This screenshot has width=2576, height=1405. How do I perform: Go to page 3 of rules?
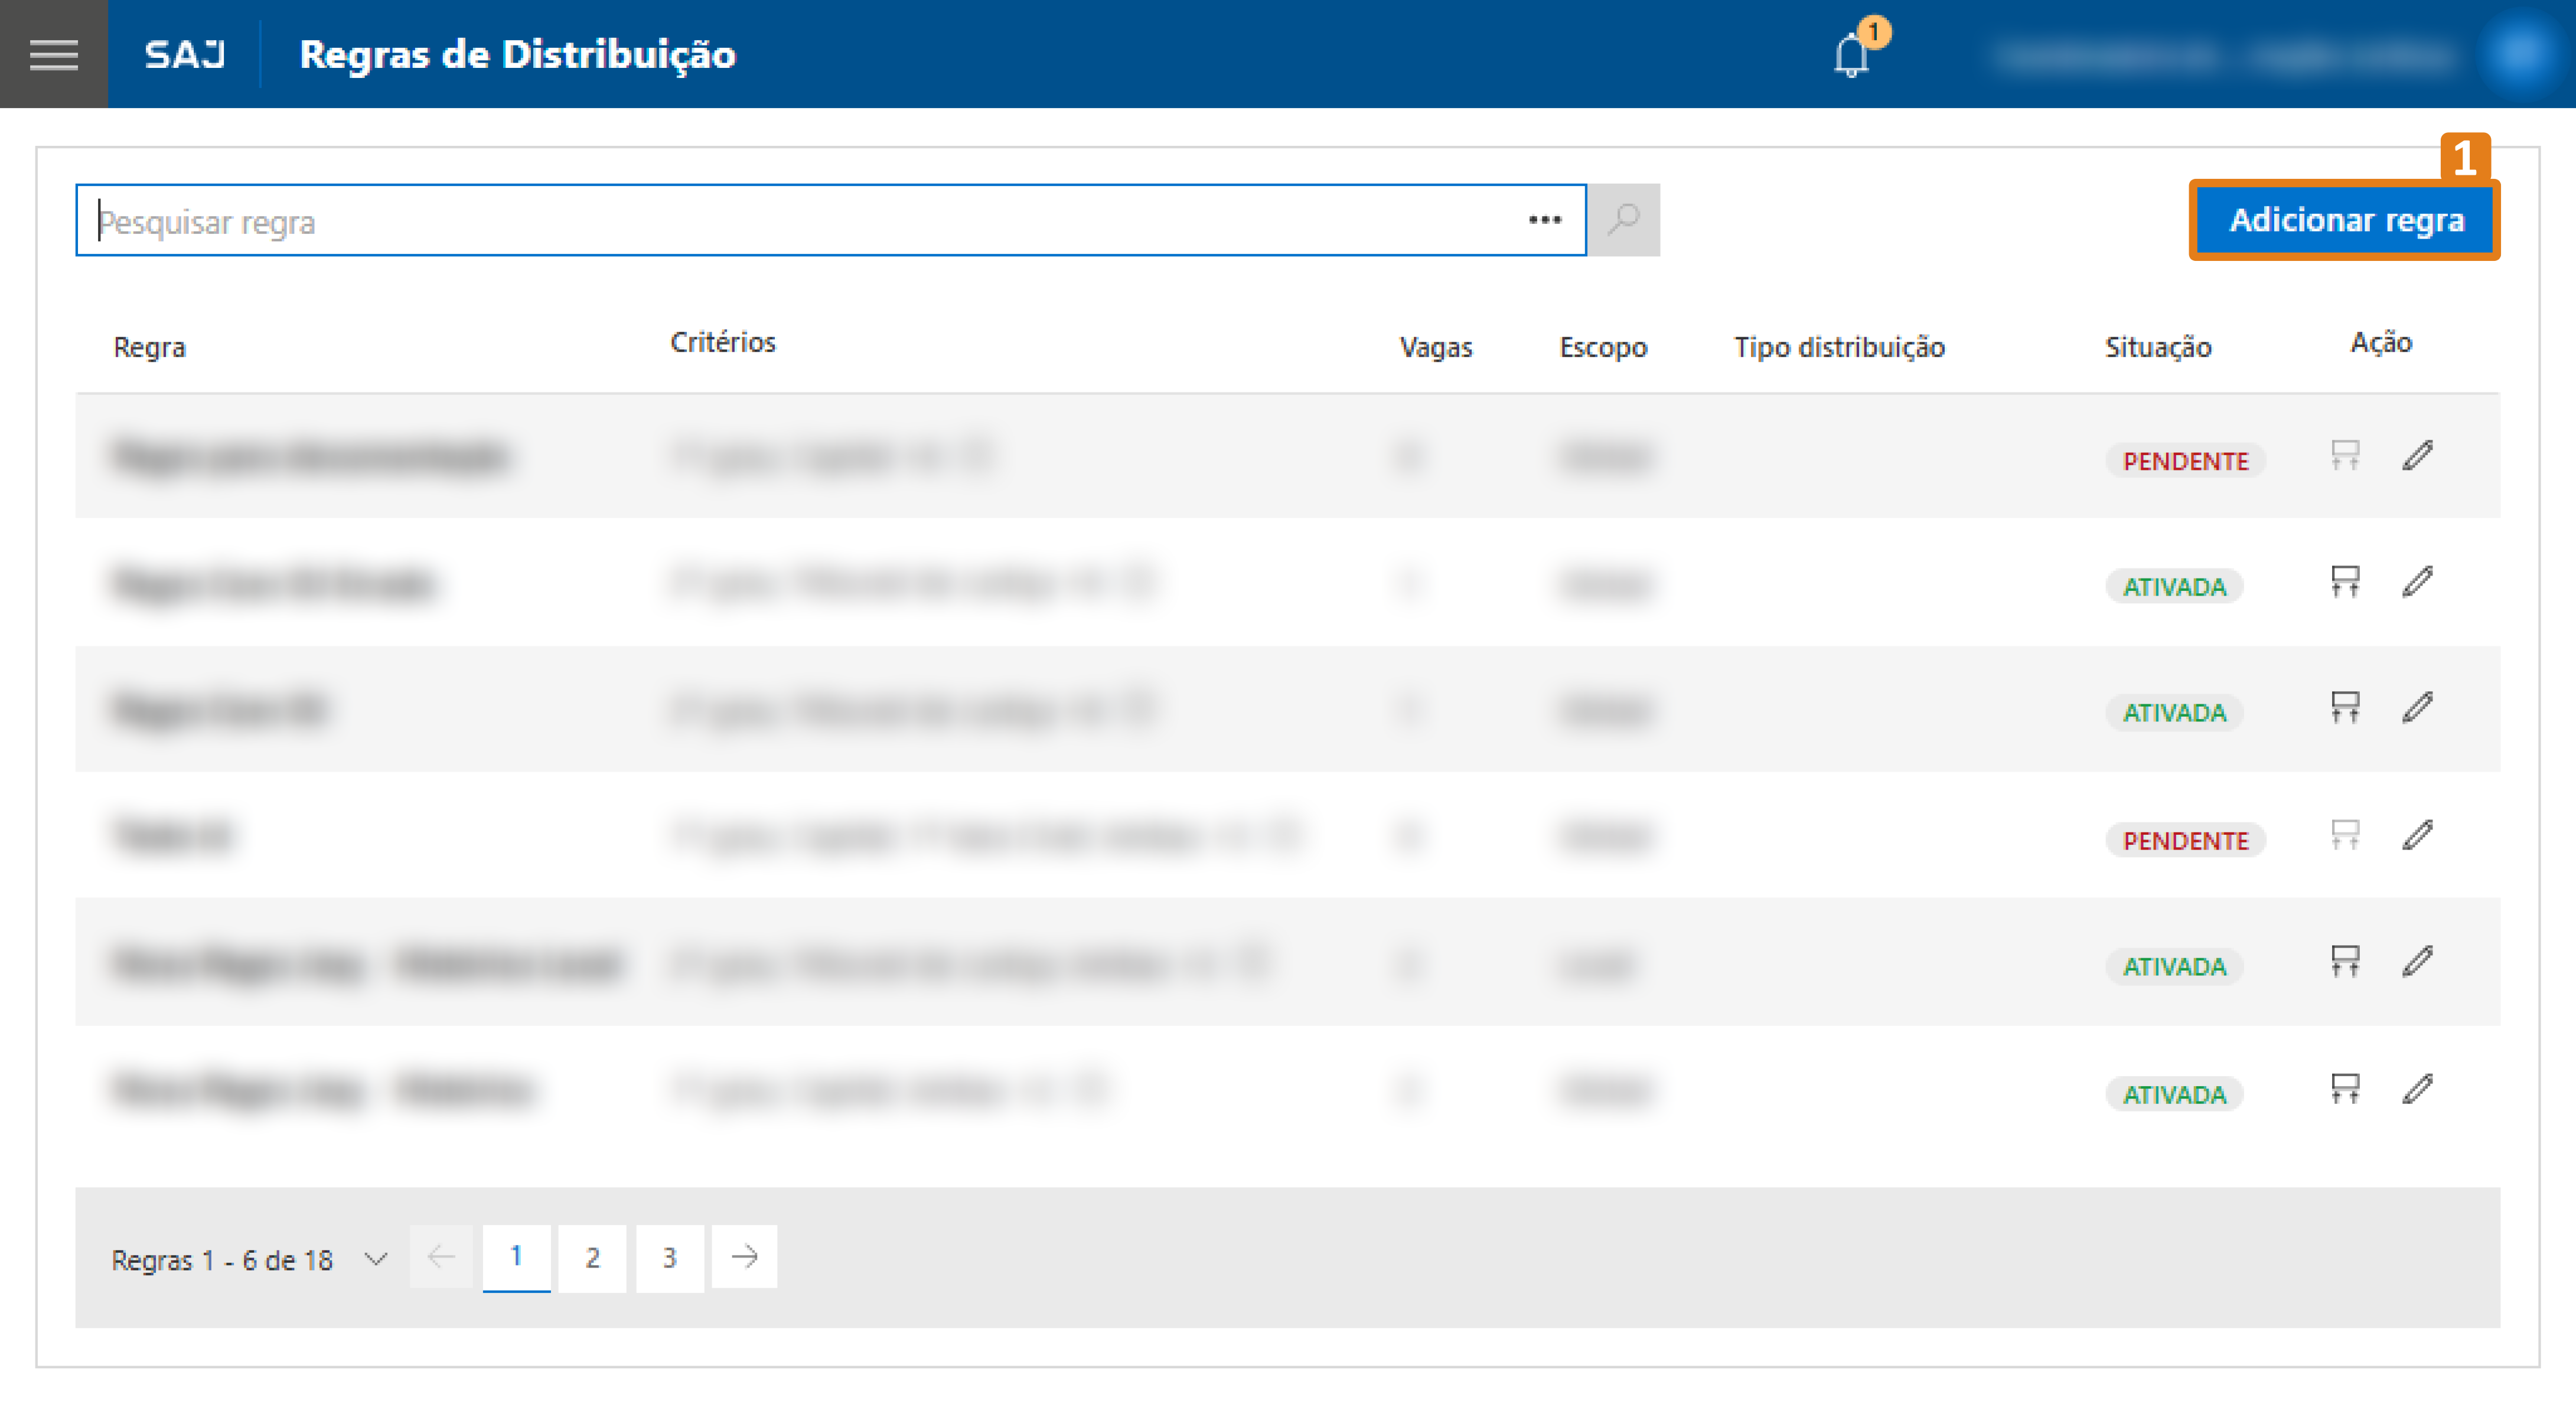[x=669, y=1257]
